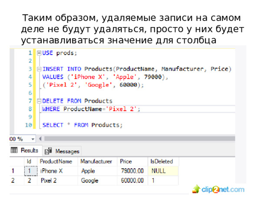Open the zoom percentage dropdown
This screenshot has height=209, width=278.
coord(33,139)
